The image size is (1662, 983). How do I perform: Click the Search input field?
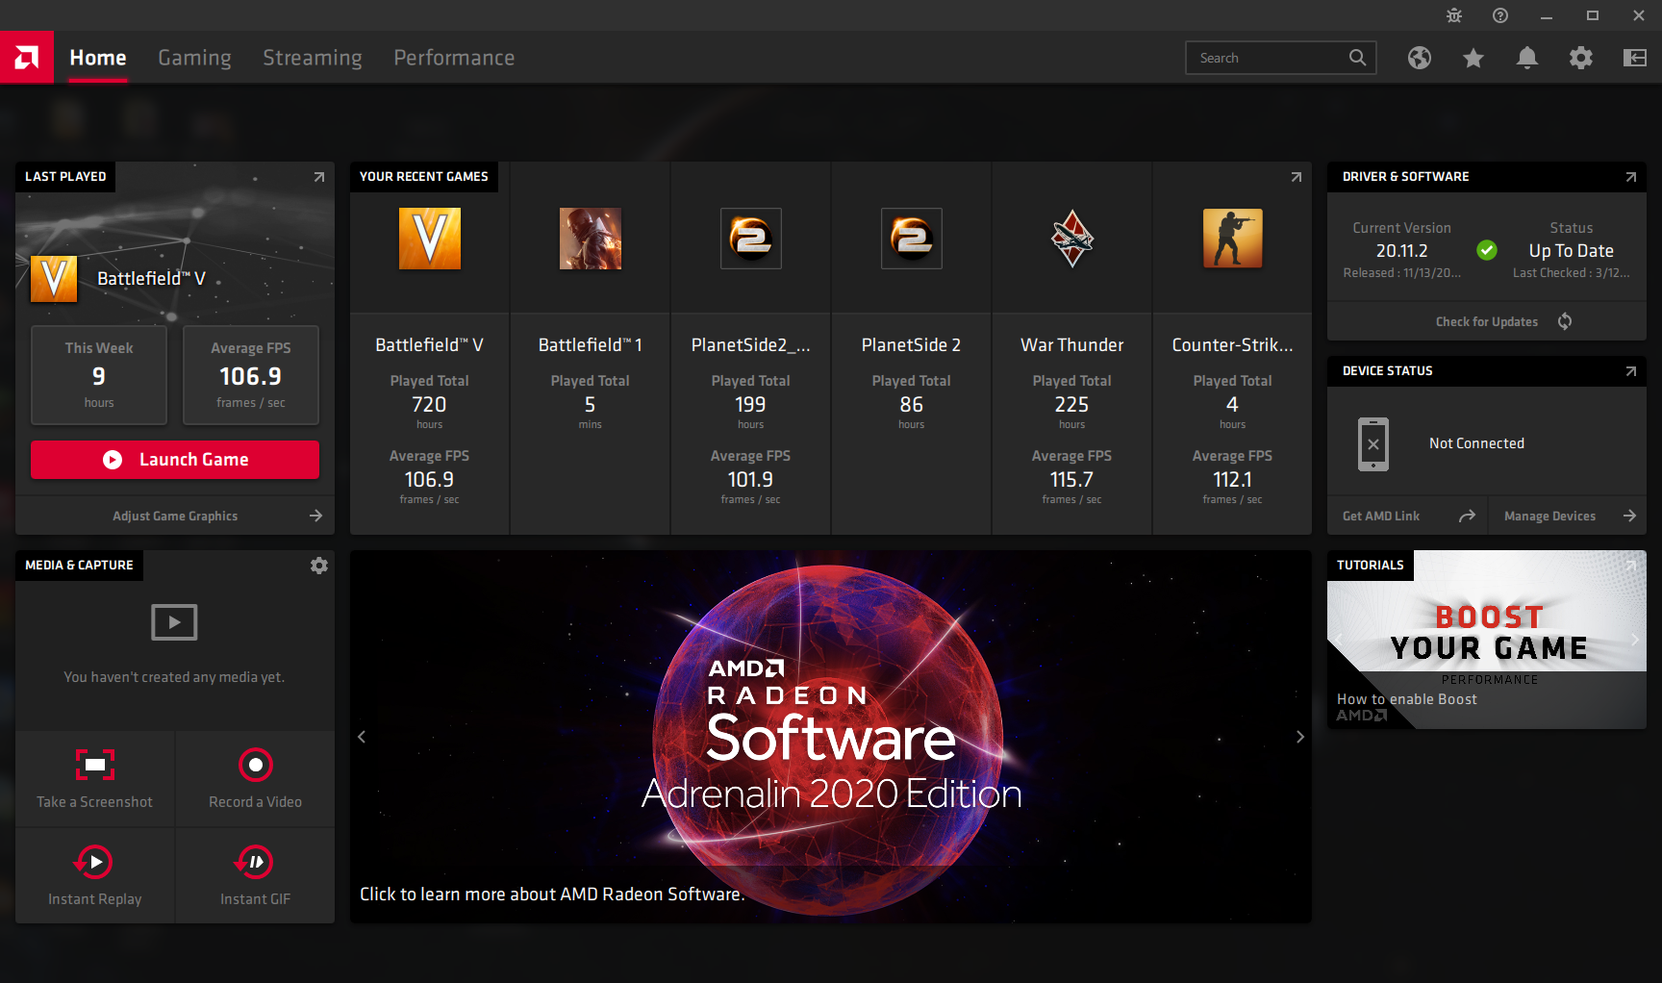(1268, 58)
